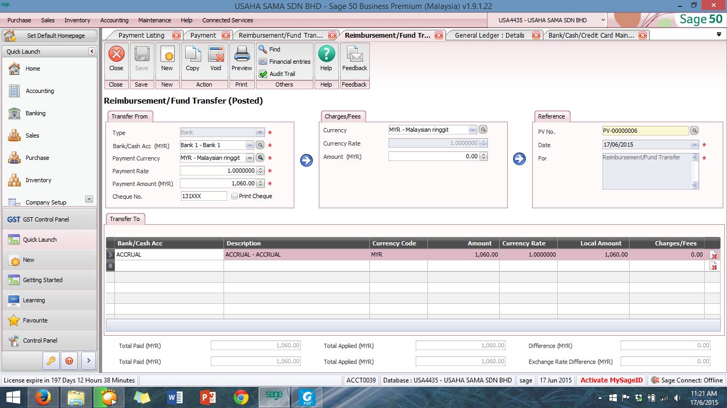Search Charges/Fees currency with magnifier icon
The height and width of the screenshot is (408, 727).
point(483,130)
